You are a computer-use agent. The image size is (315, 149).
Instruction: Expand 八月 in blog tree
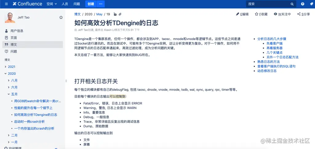[9, 80]
